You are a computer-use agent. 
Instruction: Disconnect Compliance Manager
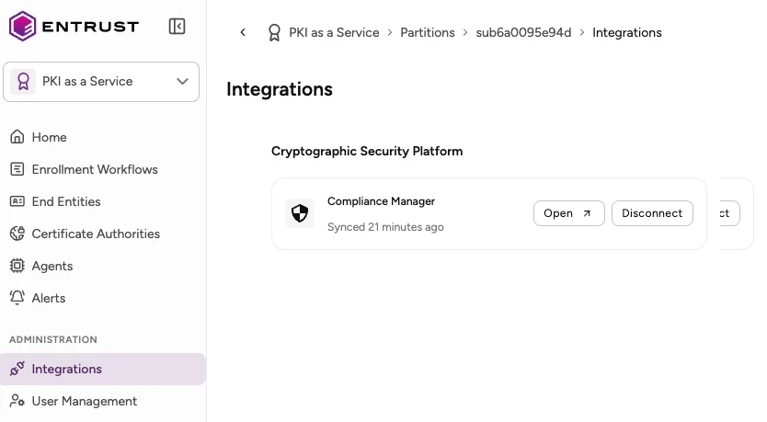pos(652,213)
